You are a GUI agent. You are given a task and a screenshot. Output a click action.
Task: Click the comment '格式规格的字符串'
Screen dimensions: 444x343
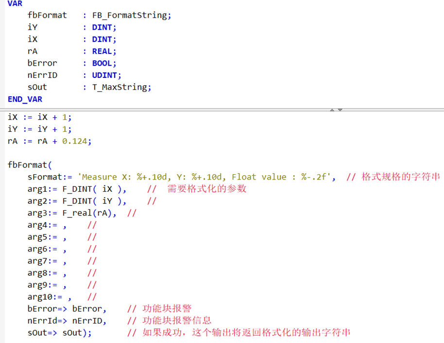401,177
